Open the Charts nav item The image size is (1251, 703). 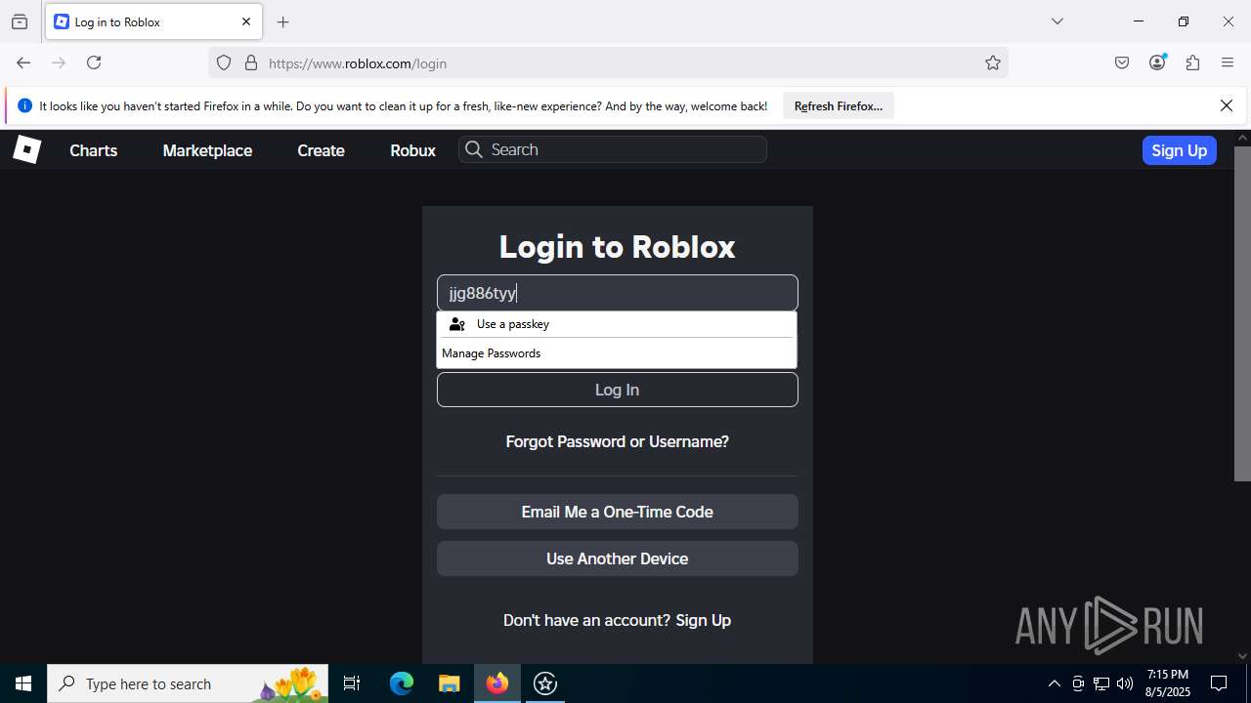pos(94,150)
